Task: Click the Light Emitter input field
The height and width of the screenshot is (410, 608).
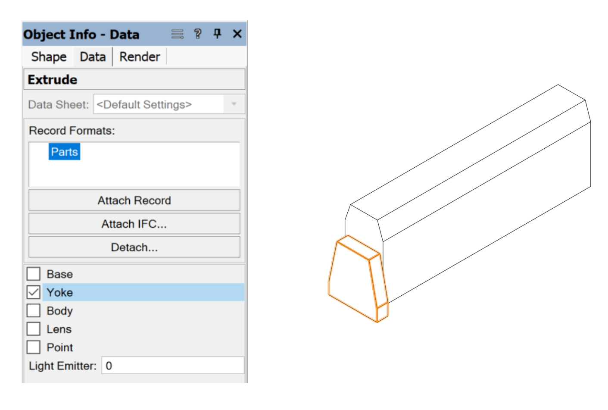Action: click(172, 366)
